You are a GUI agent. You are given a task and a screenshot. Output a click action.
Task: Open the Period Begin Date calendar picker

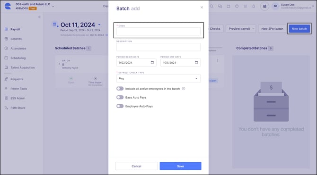152,62
